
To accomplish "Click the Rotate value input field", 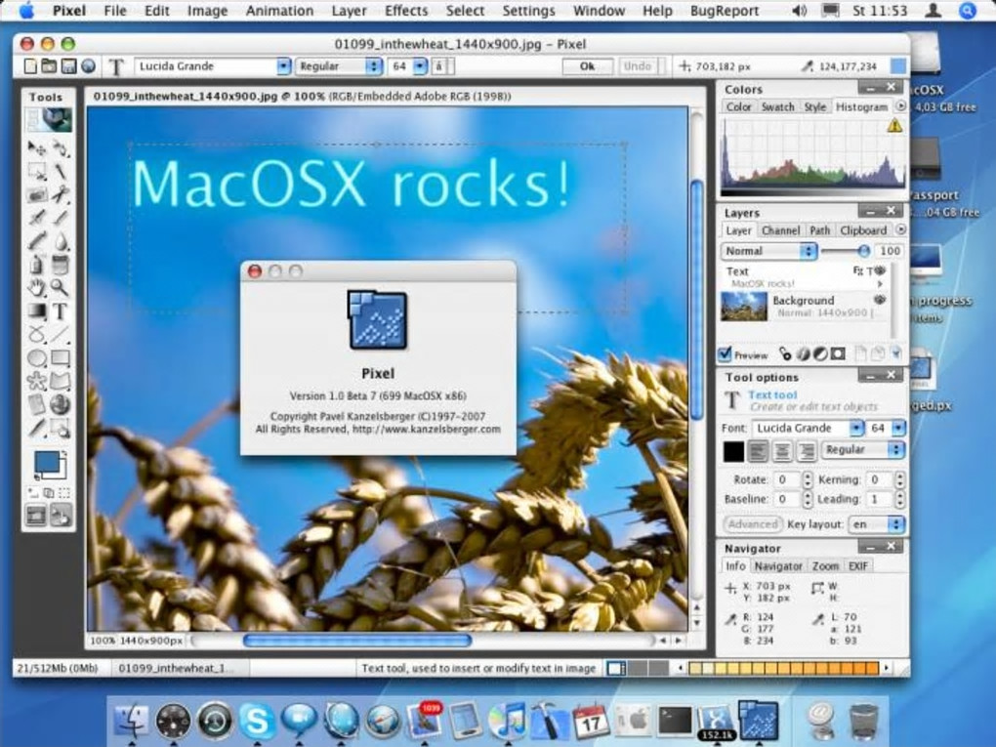I will pyautogui.click(x=786, y=479).
